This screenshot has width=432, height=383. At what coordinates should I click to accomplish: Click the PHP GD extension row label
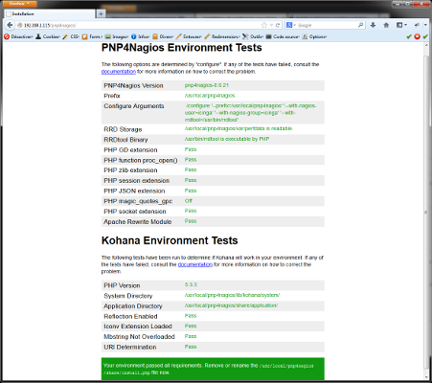130,149
